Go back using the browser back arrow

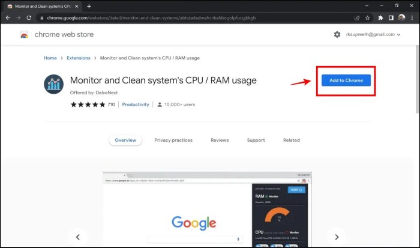8,17
